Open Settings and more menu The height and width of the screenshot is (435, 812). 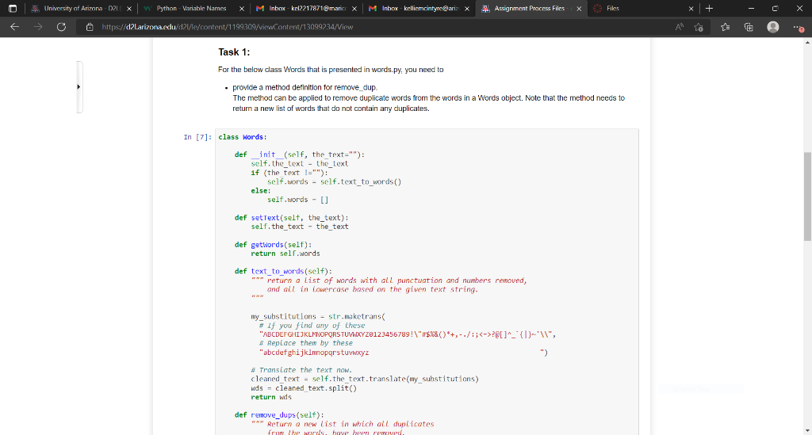point(798,27)
